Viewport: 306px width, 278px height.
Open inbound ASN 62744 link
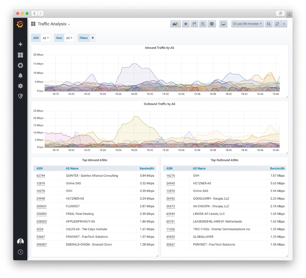(x=41, y=176)
